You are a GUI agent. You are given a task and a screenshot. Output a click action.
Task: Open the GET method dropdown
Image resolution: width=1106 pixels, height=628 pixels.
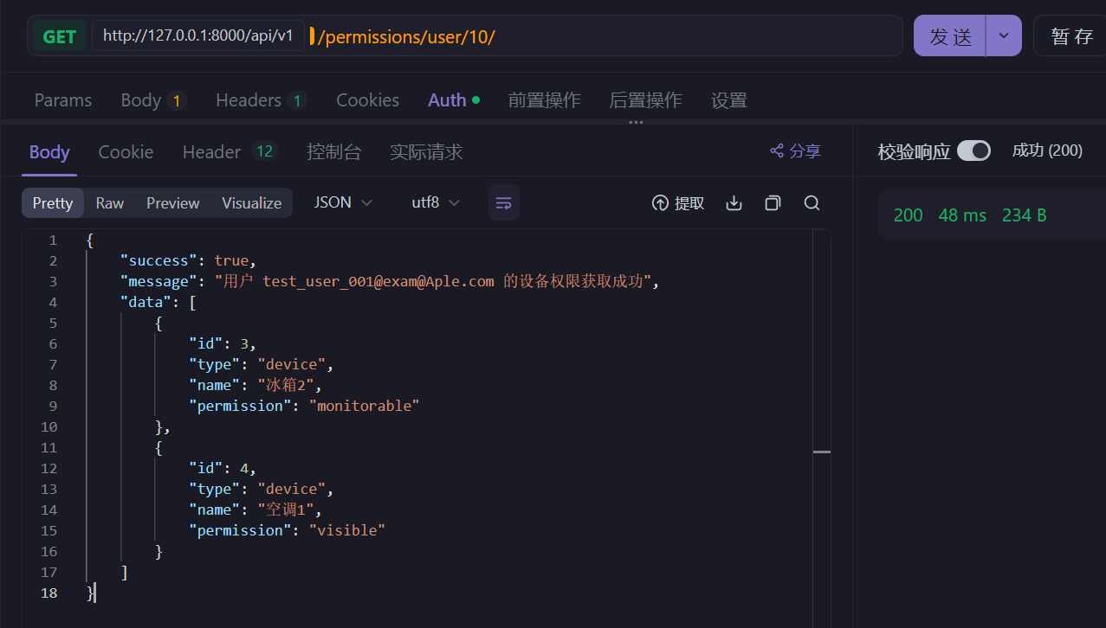[x=60, y=36]
